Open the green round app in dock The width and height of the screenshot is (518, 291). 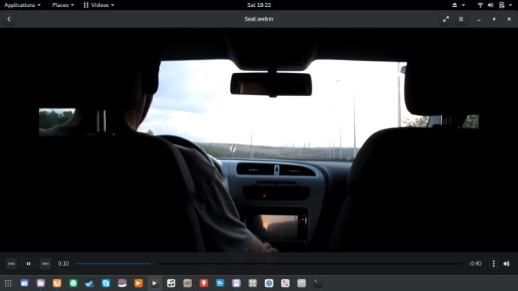point(73,283)
